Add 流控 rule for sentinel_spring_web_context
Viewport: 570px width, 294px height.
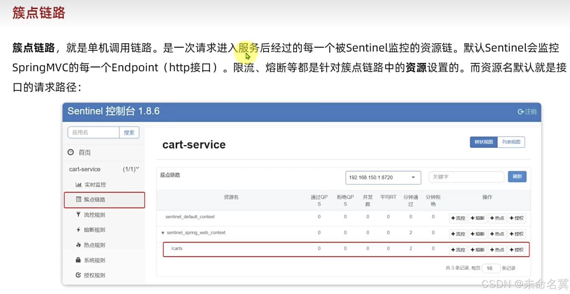click(x=458, y=234)
